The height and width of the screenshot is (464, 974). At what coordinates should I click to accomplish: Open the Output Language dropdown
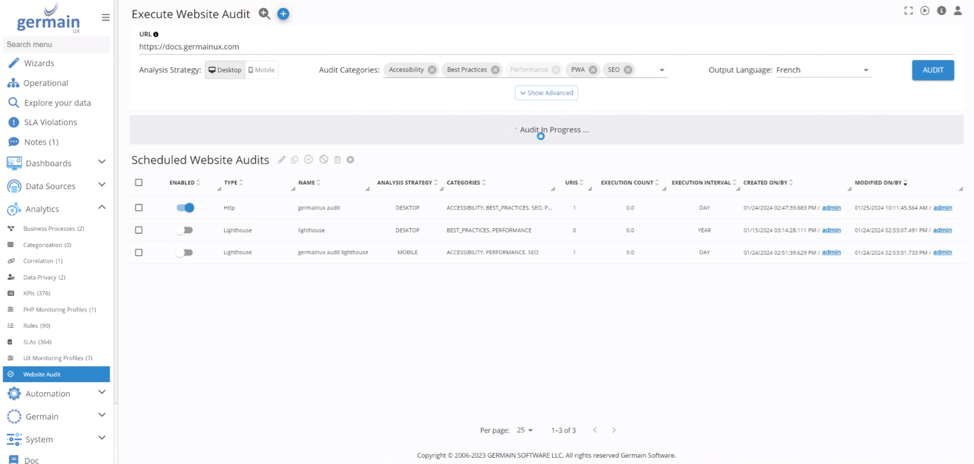(x=865, y=70)
